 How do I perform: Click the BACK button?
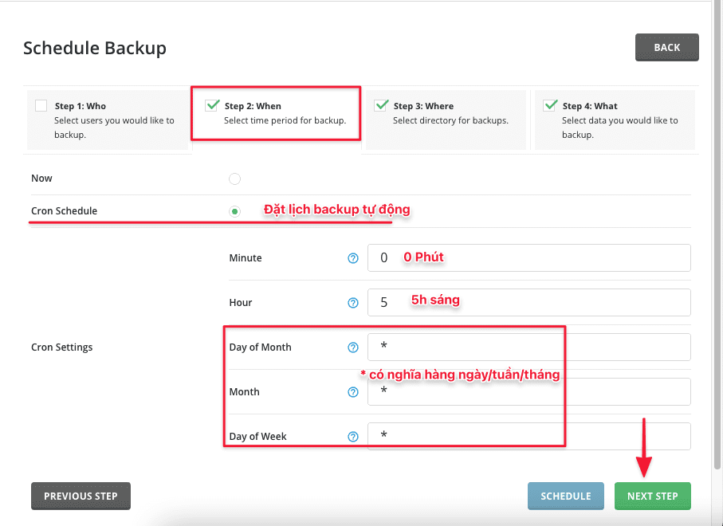point(666,47)
